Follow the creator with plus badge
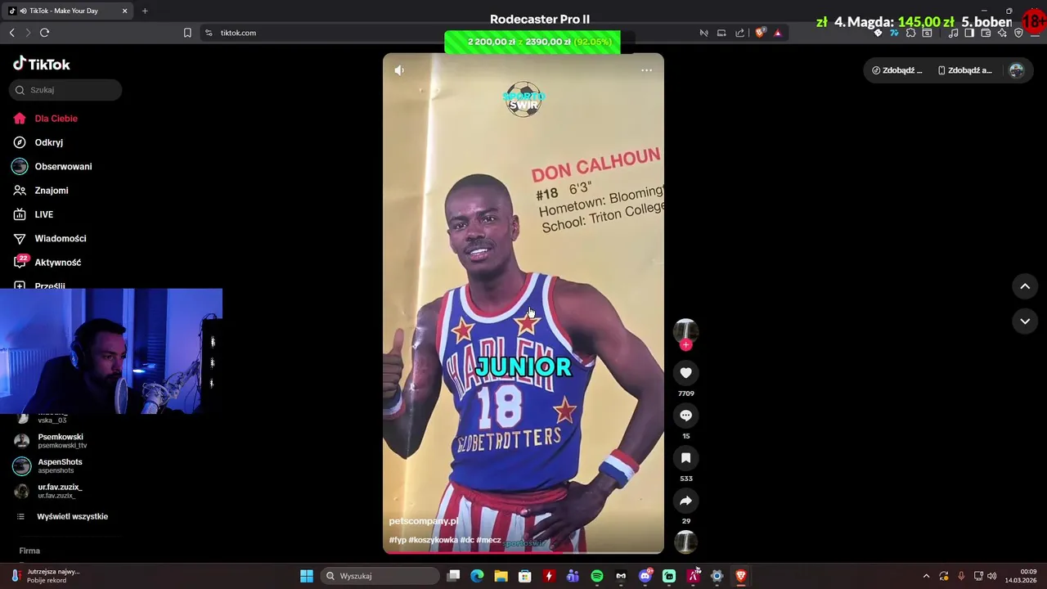1047x589 pixels. click(x=685, y=345)
